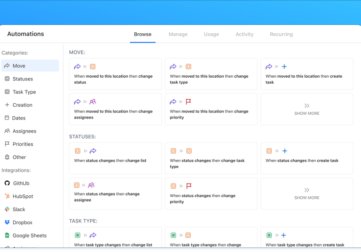Image resolution: width=361 pixels, height=252 pixels.
Task: Open the Google Sheets integration label
Action: pyautogui.click(x=30, y=236)
